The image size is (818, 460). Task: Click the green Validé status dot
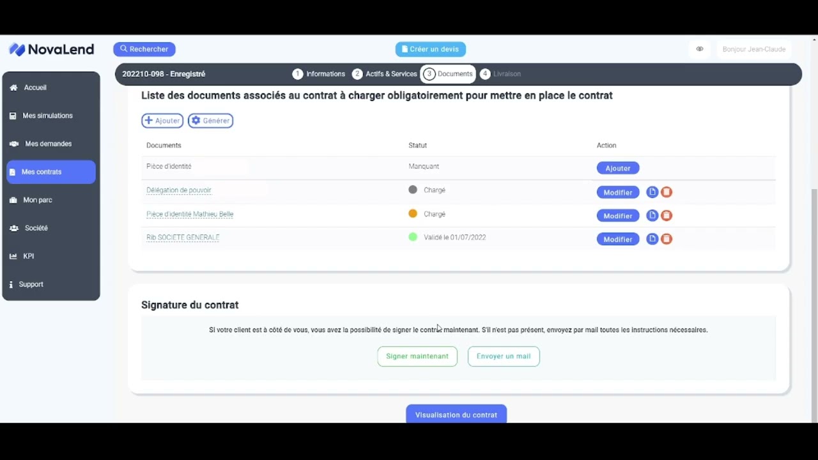(413, 237)
